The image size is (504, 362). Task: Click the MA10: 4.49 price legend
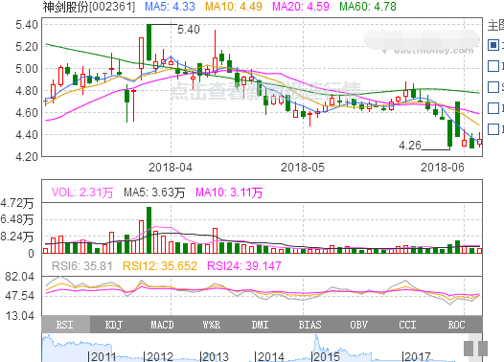(234, 7)
